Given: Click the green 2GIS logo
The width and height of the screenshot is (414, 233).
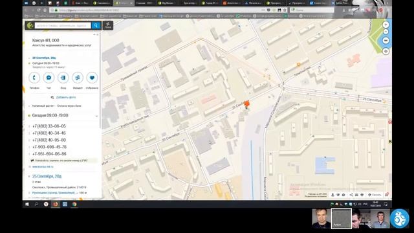Looking at the screenshot, I should point(30,25).
